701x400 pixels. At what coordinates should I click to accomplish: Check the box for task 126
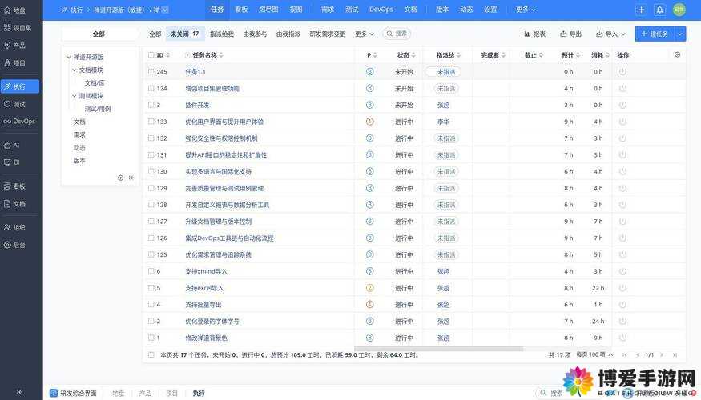pyautogui.click(x=151, y=238)
